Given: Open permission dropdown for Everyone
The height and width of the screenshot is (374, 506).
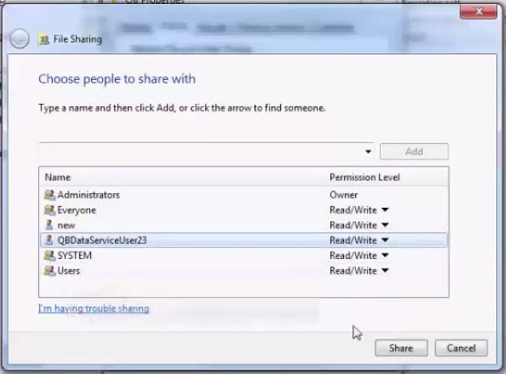Looking at the screenshot, I should tap(385, 210).
